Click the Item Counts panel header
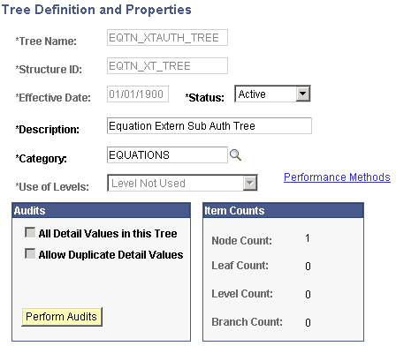This screenshot has width=396, height=346. coord(284,211)
